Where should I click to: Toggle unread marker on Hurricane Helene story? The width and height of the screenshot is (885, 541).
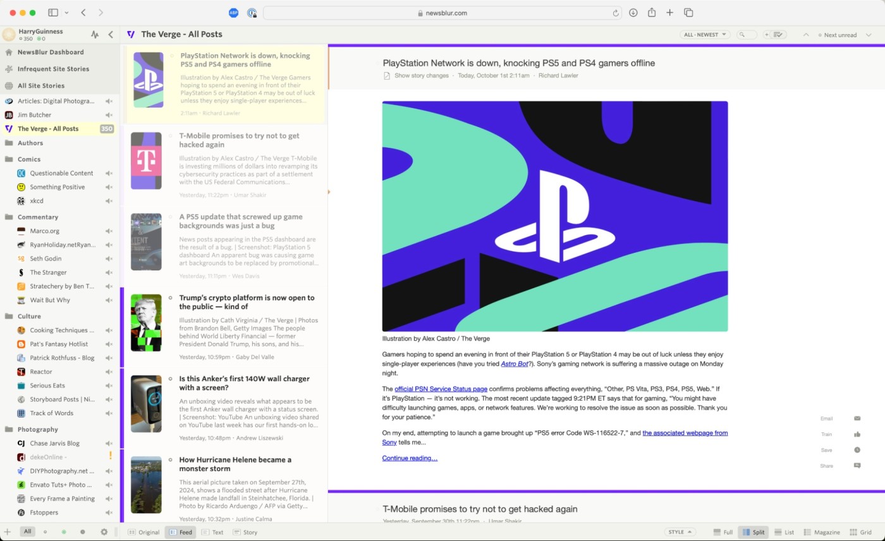(x=171, y=459)
